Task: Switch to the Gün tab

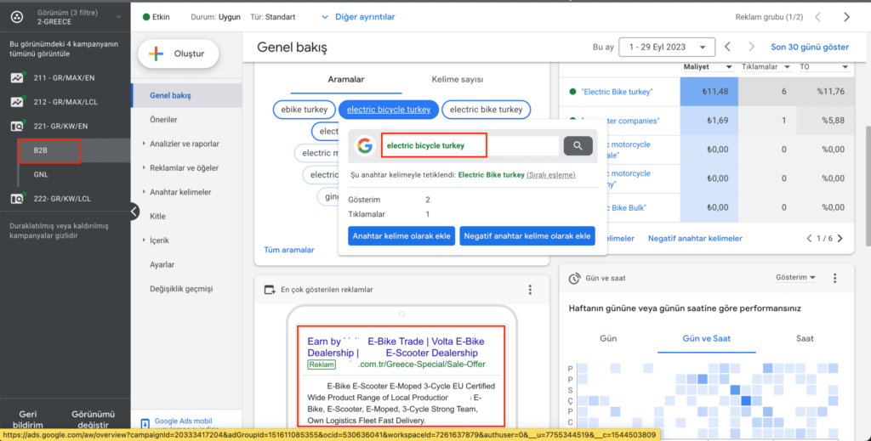Action: (607, 338)
